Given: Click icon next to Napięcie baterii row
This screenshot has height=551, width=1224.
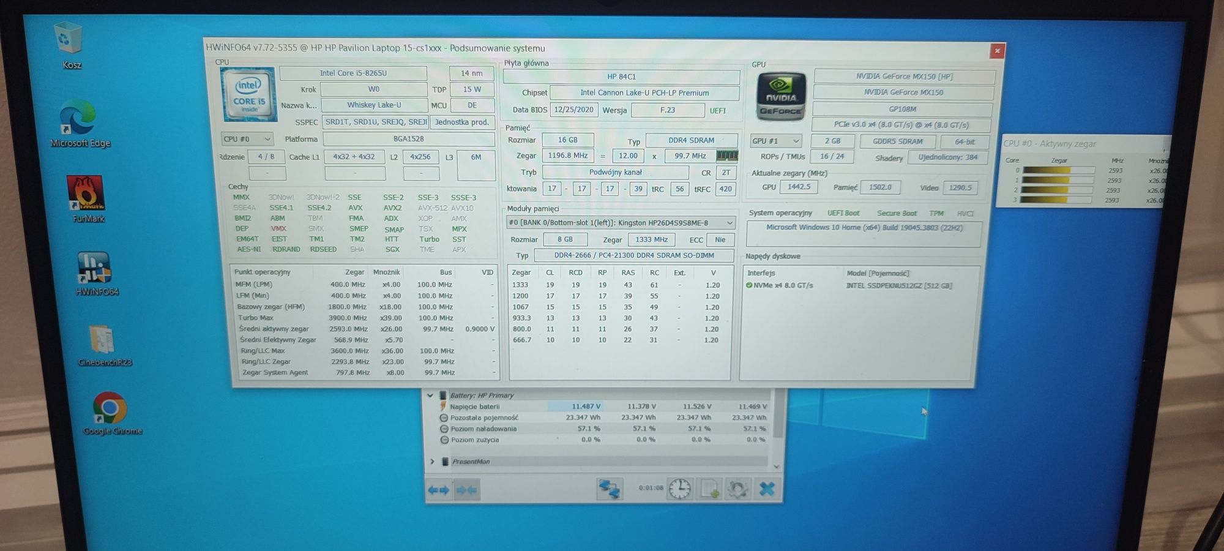Looking at the screenshot, I should [444, 407].
